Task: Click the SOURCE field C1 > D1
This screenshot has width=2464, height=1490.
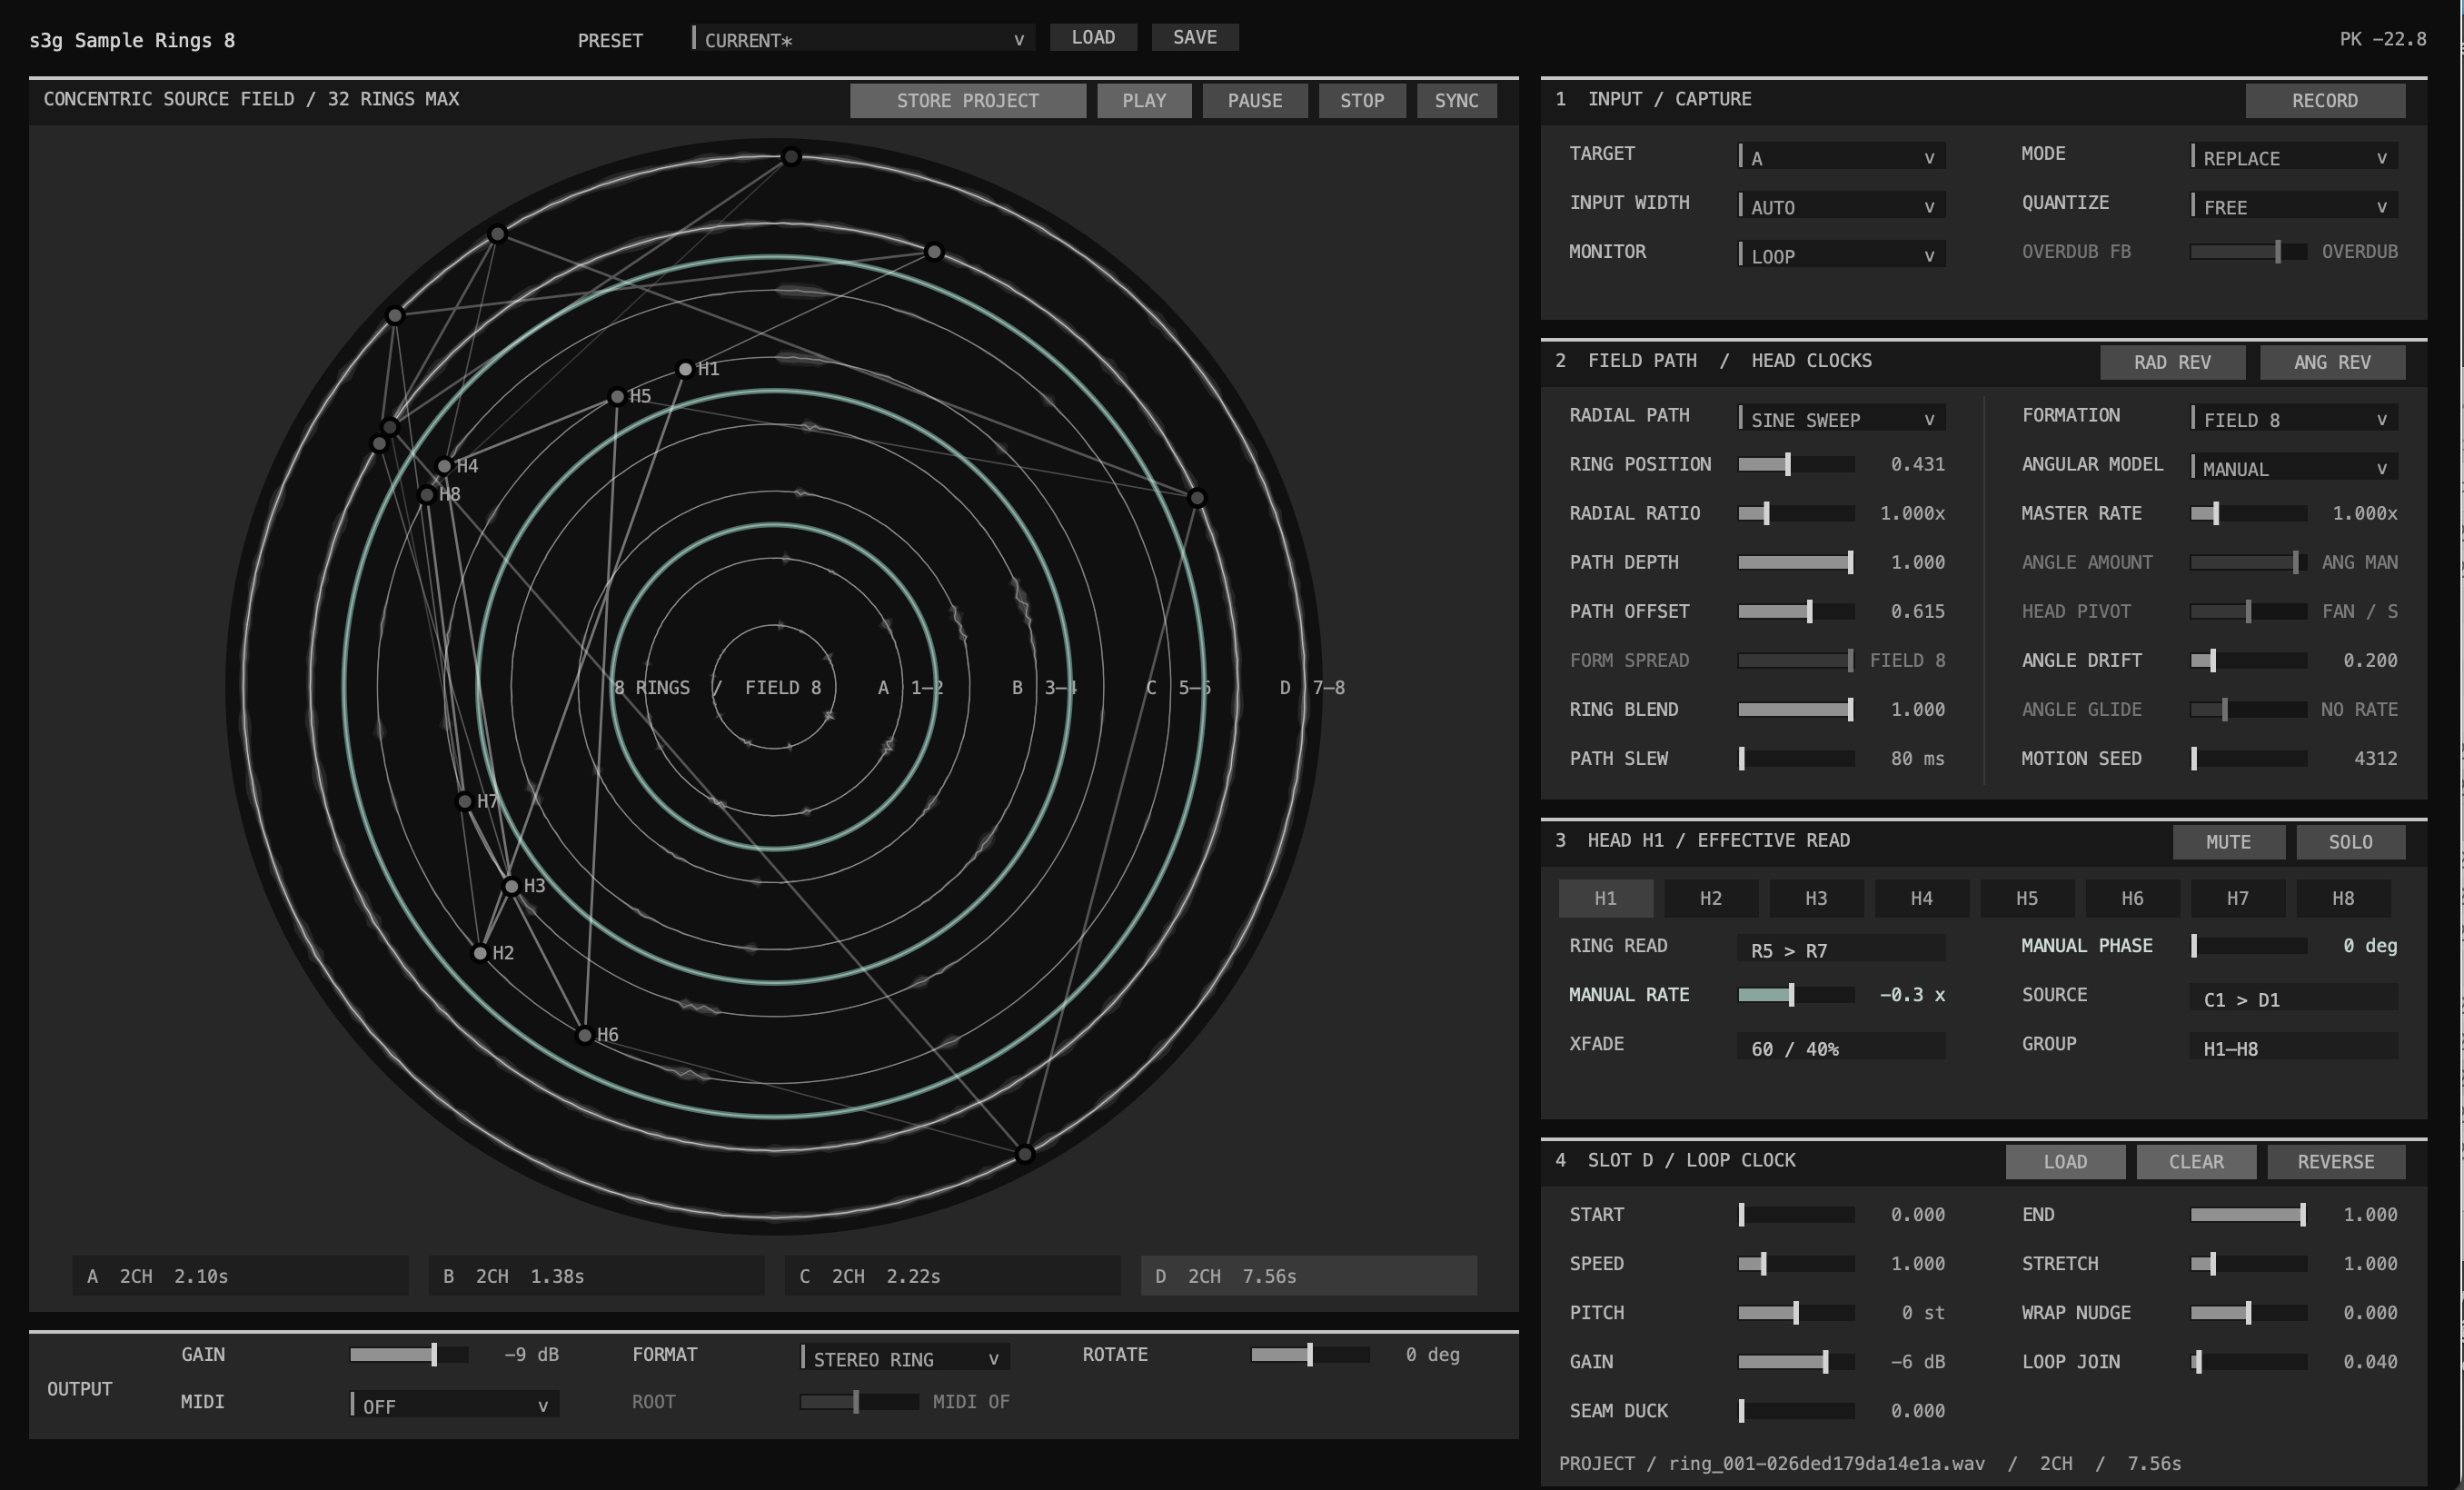Action: [x=2294, y=998]
